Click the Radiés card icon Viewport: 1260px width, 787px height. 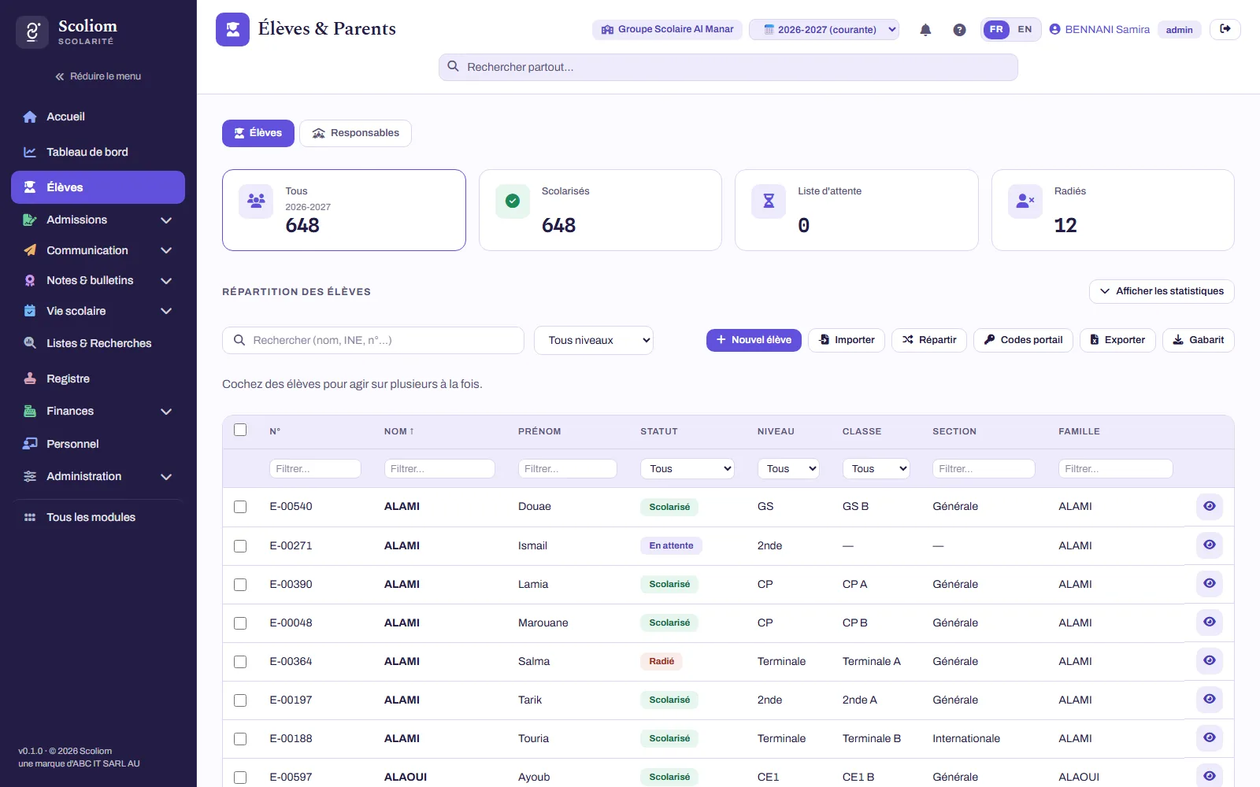pyautogui.click(x=1025, y=201)
